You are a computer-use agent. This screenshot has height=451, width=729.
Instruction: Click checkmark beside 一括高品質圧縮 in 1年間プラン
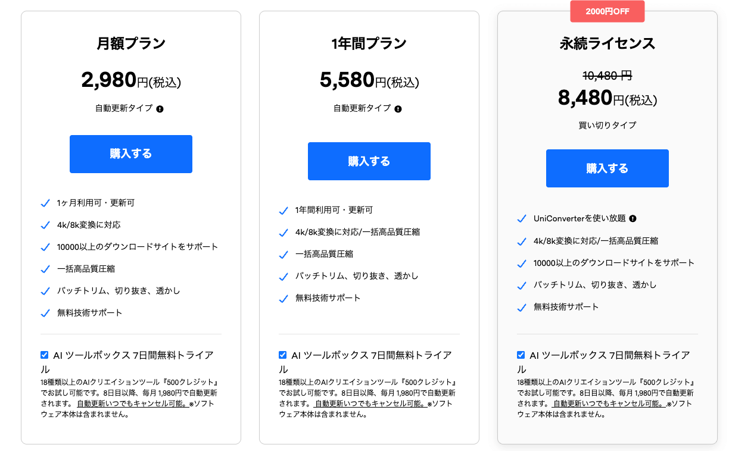(x=283, y=255)
